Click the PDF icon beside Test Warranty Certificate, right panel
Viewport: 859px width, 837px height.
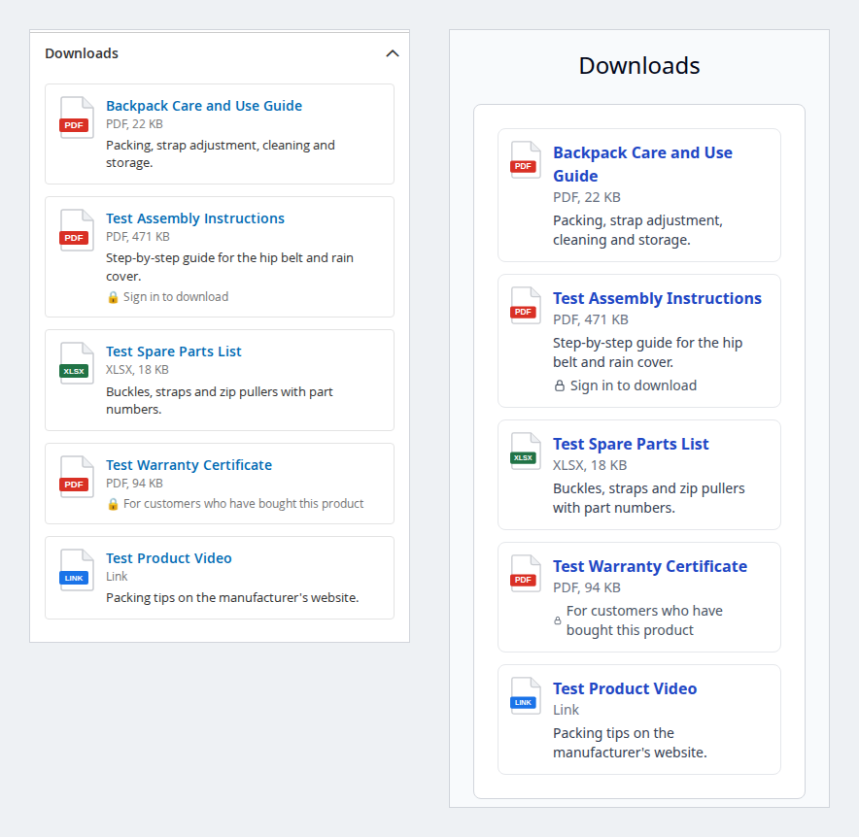(526, 574)
